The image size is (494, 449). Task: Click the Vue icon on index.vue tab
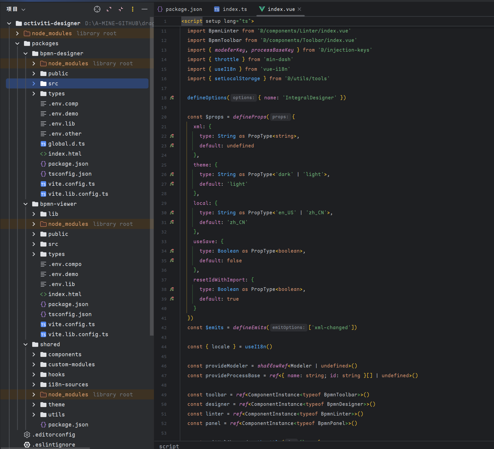click(x=262, y=9)
